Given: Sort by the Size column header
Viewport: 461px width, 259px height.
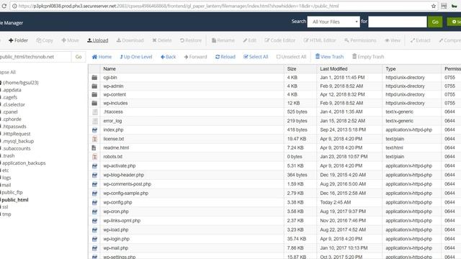Looking at the screenshot, I should [x=292, y=69].
